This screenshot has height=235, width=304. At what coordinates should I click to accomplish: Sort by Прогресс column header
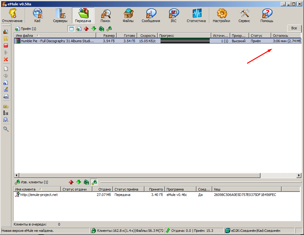184,36
